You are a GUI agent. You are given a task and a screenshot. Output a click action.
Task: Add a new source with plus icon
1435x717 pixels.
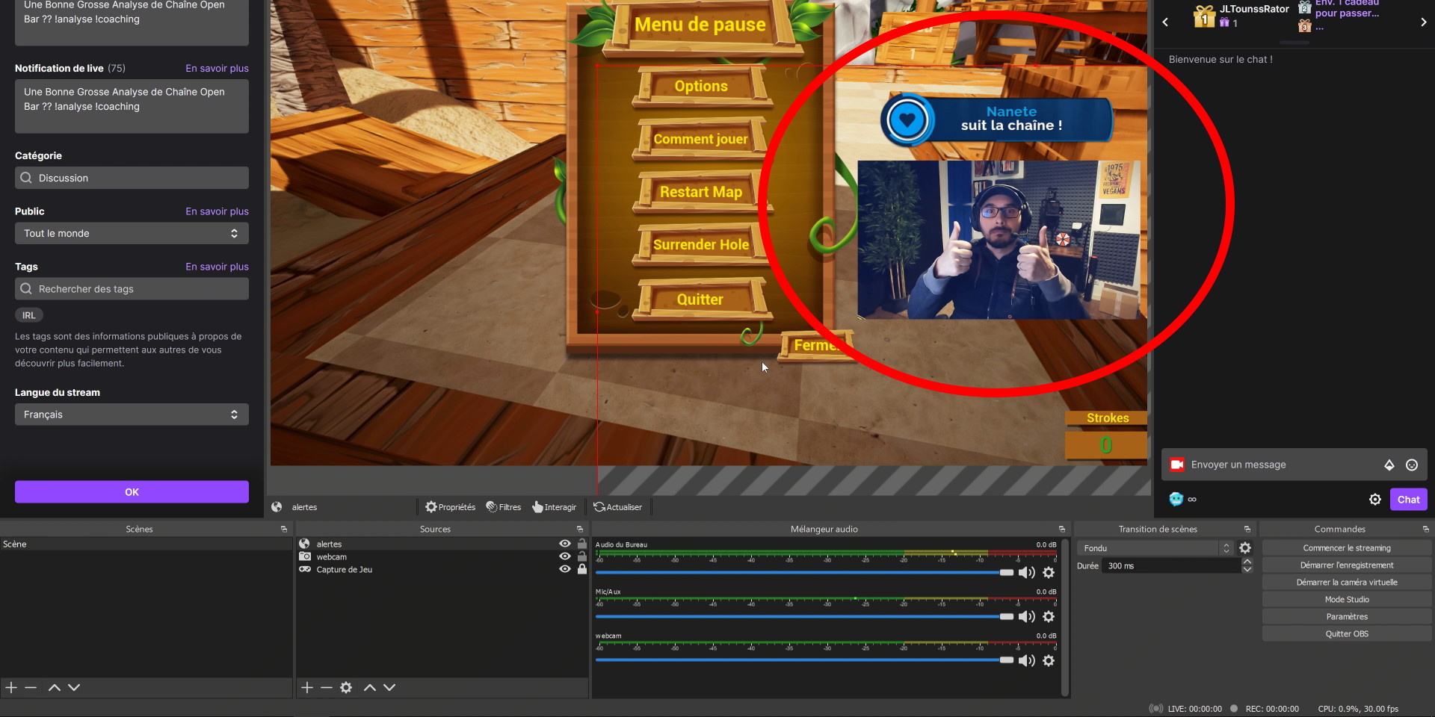[x=307, y=688]
